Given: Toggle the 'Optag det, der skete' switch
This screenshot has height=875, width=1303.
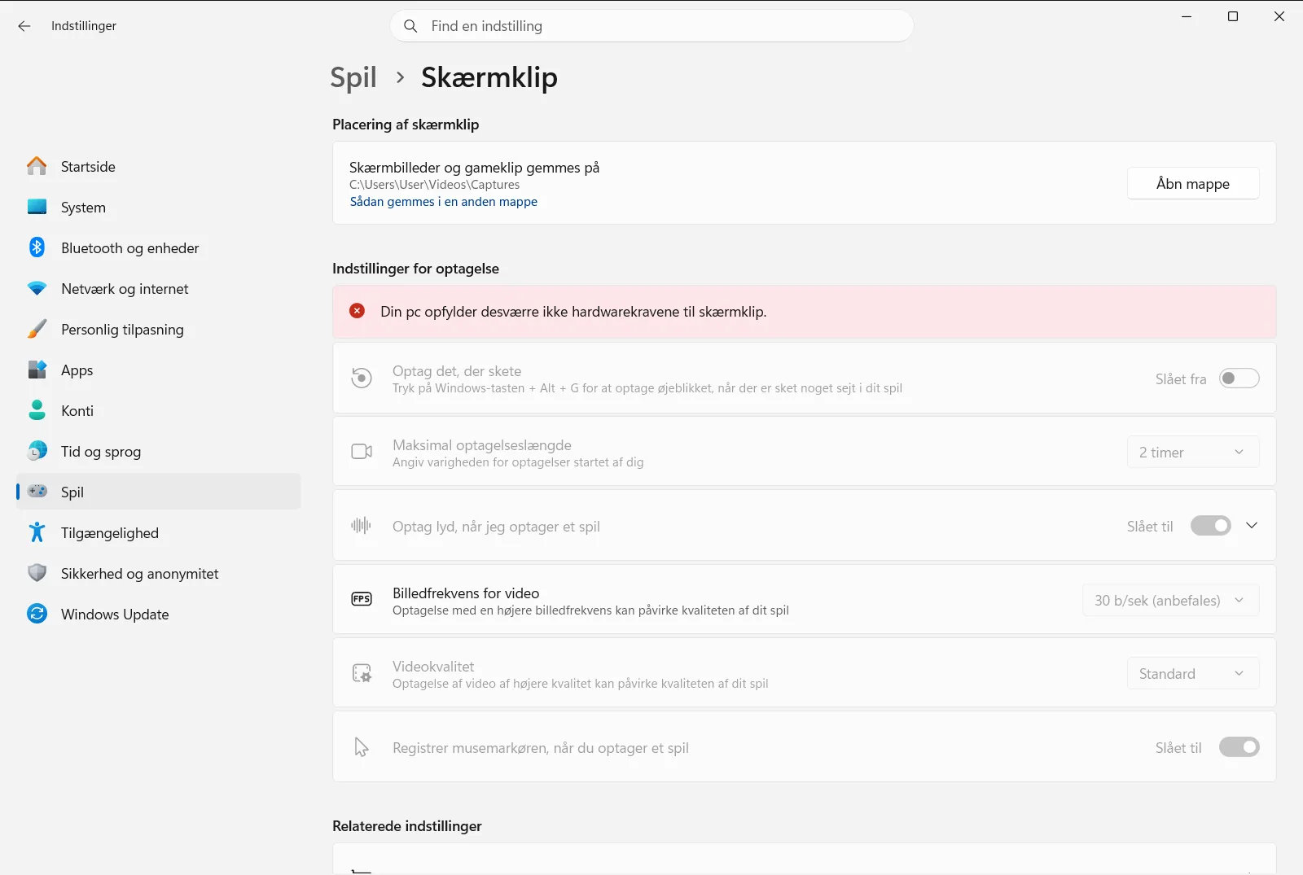Looking at the screenshot, I should tap(1239, 378).
